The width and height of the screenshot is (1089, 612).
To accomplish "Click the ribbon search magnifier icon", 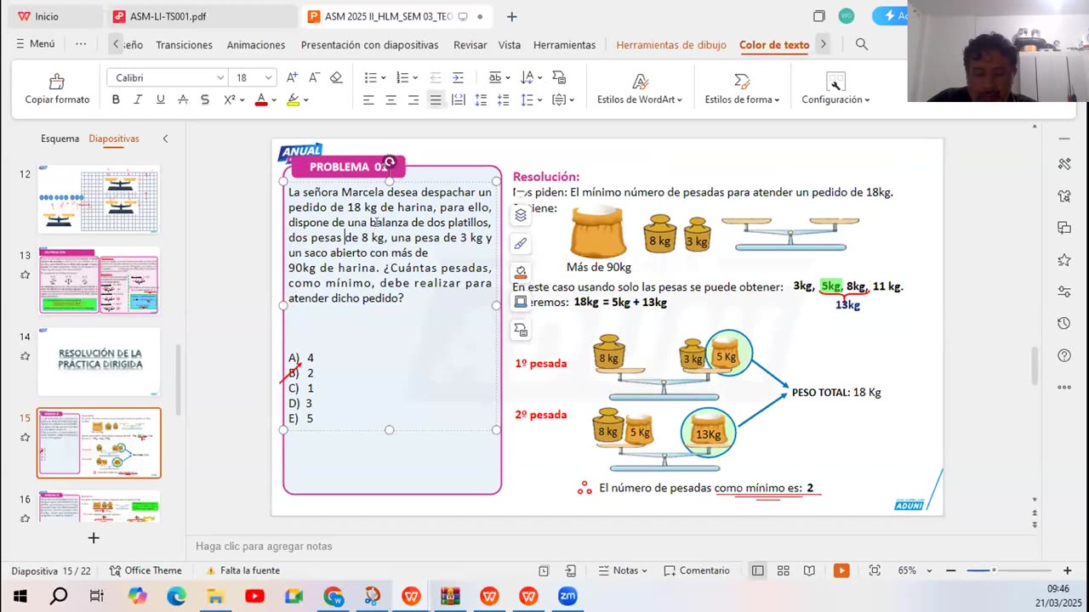I will click(861, 44).
